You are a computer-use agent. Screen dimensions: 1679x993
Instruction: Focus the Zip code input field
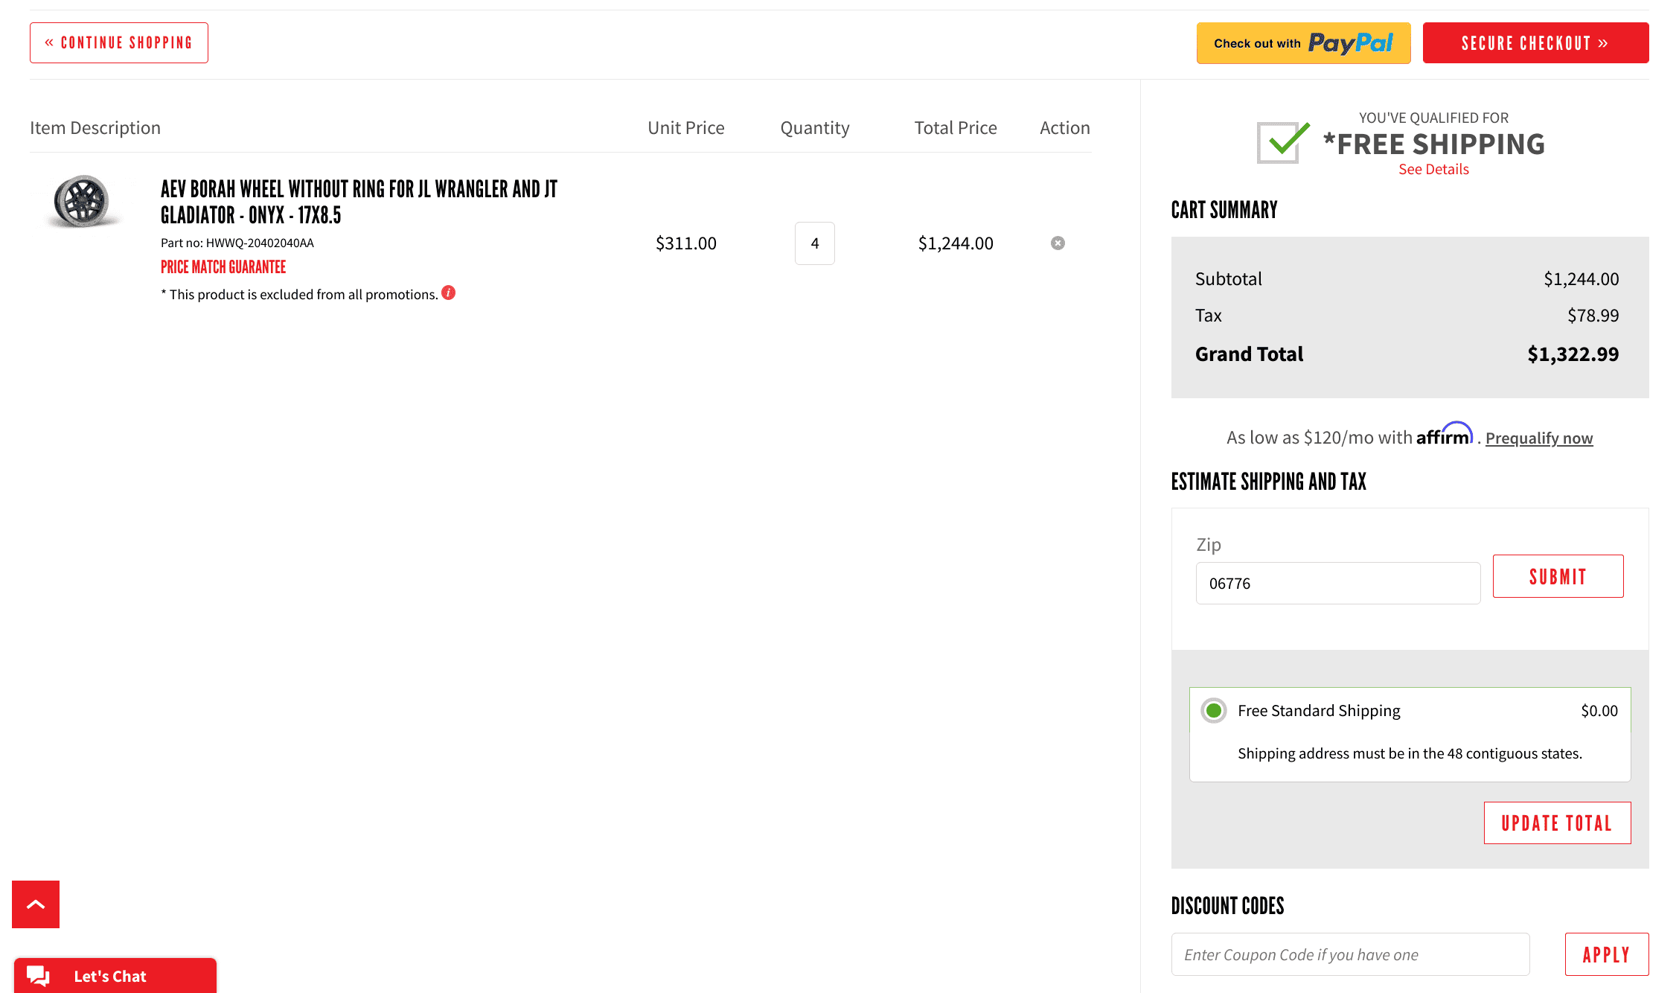point(1338,584)
